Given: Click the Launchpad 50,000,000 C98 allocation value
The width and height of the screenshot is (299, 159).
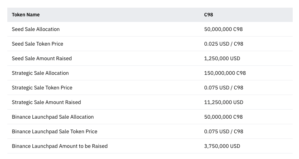Looking at the screenshot, I should 223,117.
